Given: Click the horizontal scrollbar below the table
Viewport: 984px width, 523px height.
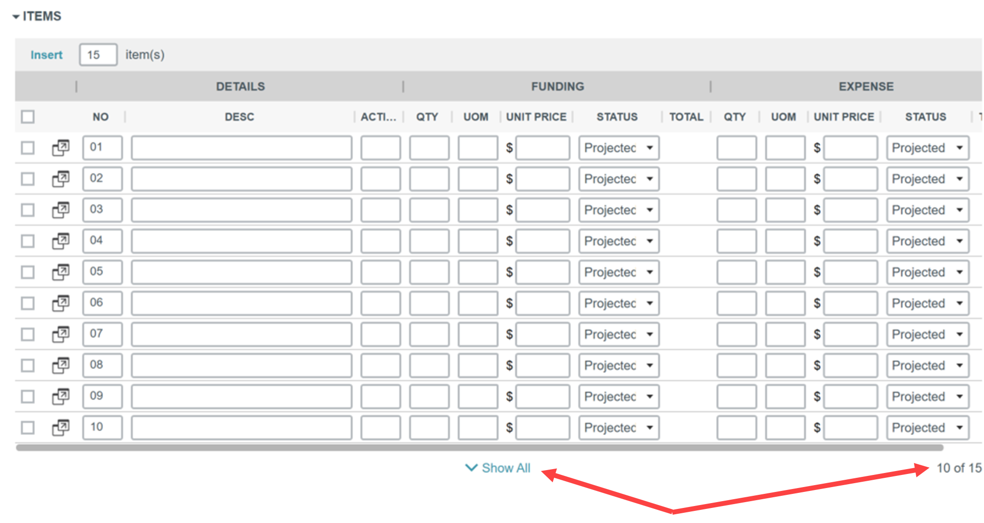Looking at the screenshot, I should (x=479, y=448).
